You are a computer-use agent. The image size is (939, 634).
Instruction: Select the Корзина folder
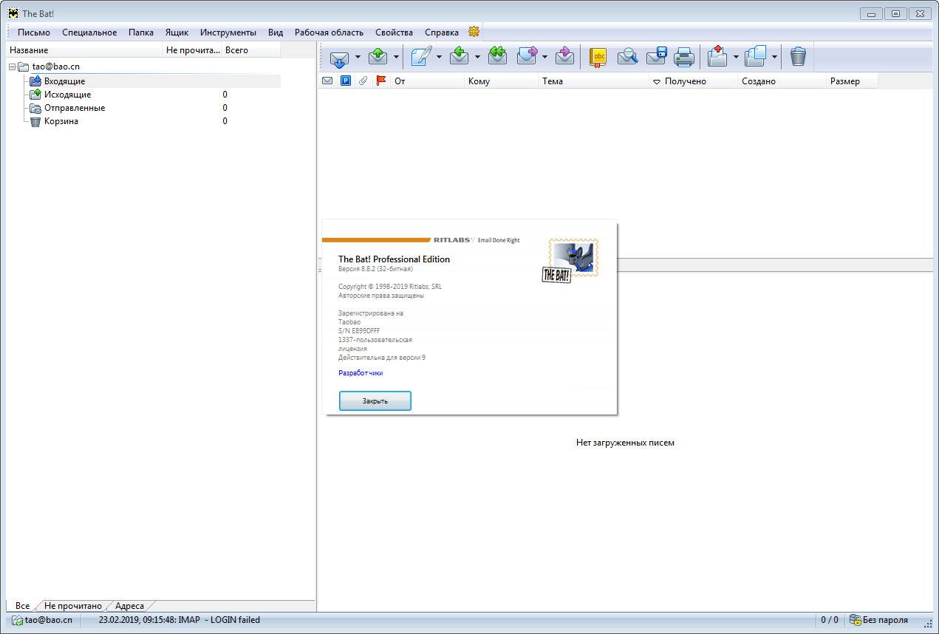coord(61,121)
